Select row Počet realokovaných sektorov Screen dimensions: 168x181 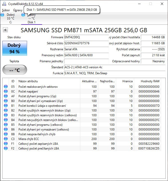[x=82, y=86]
